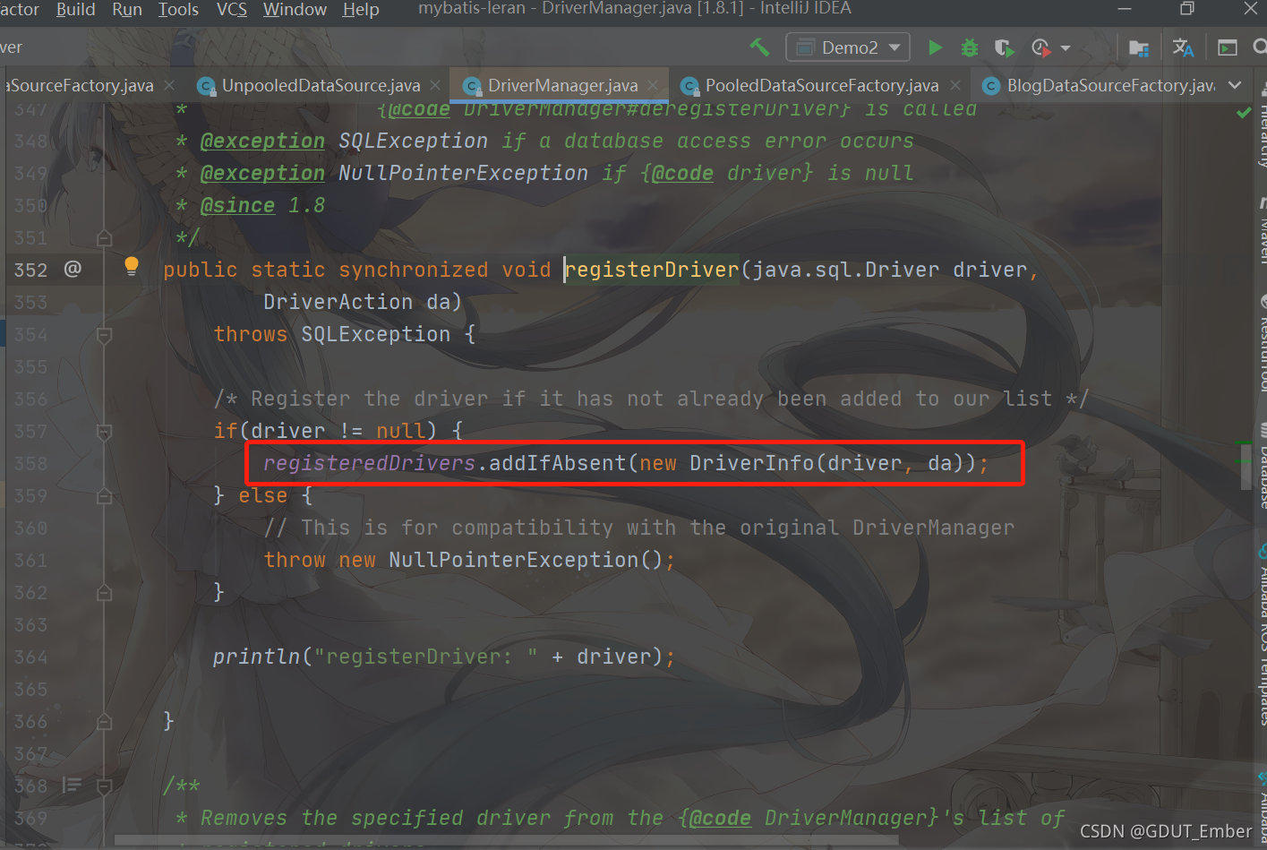Viewport: 1267px width, 850px height.
Task: Toggle fold marker at line 362
Action: [x=104, y=593]
